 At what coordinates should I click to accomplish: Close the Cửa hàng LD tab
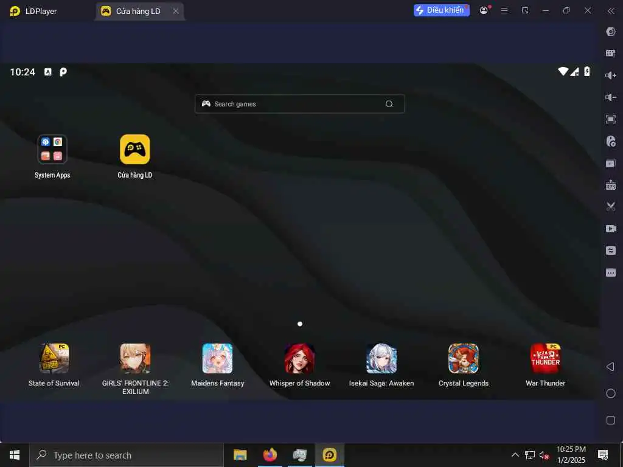[176, 11]
